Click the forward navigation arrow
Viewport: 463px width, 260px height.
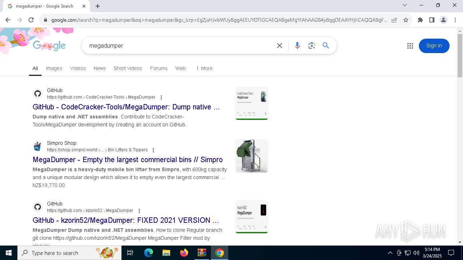(x=20, y=20)
